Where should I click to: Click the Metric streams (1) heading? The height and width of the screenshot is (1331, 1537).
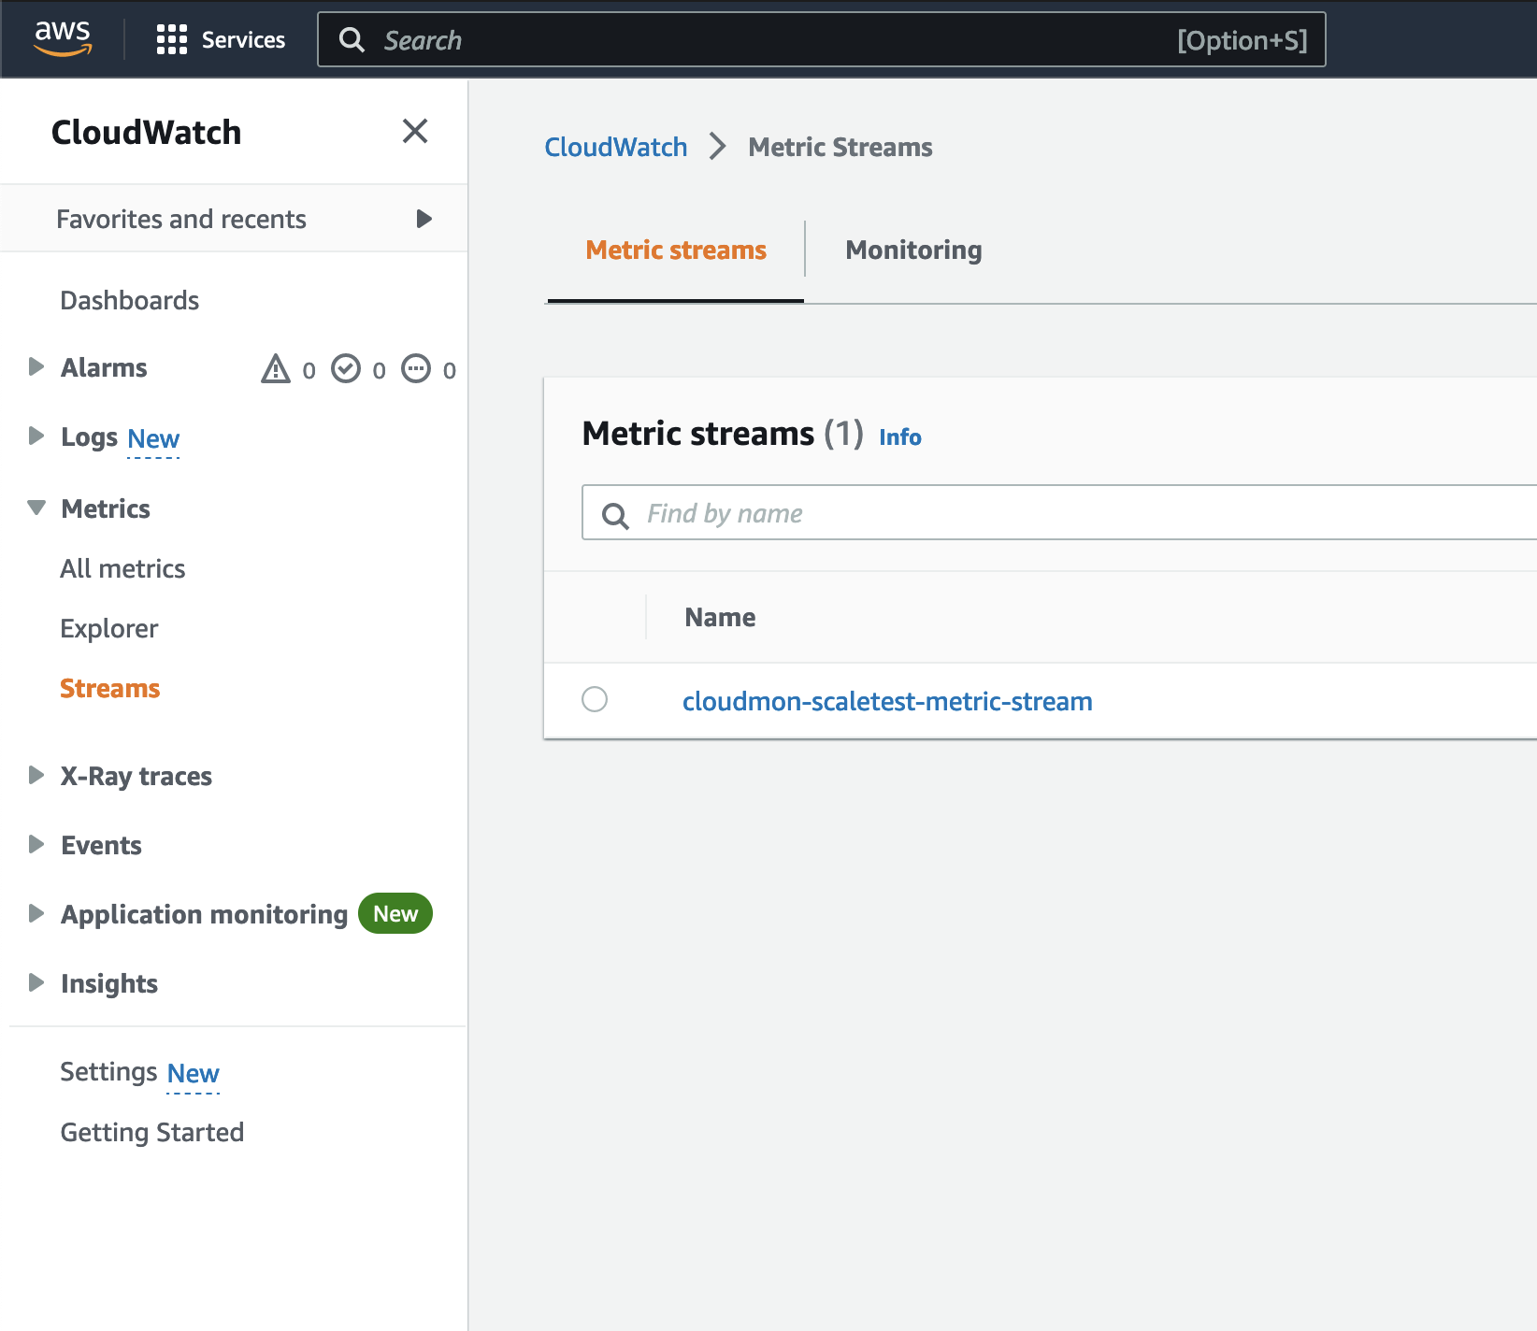[723, 434]
